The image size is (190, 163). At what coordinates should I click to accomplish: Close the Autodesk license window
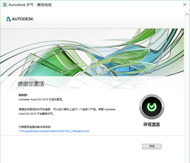(184, 5)
